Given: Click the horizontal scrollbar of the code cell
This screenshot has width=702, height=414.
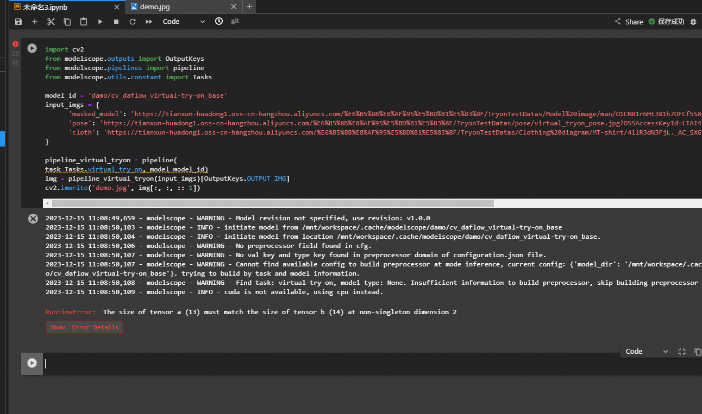Looking at the screenshot, I should [273, 203].
